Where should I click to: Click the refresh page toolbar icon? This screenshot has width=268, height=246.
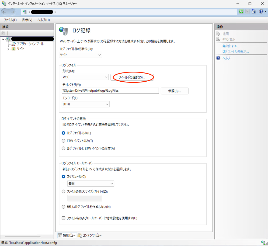pos(241,12)
